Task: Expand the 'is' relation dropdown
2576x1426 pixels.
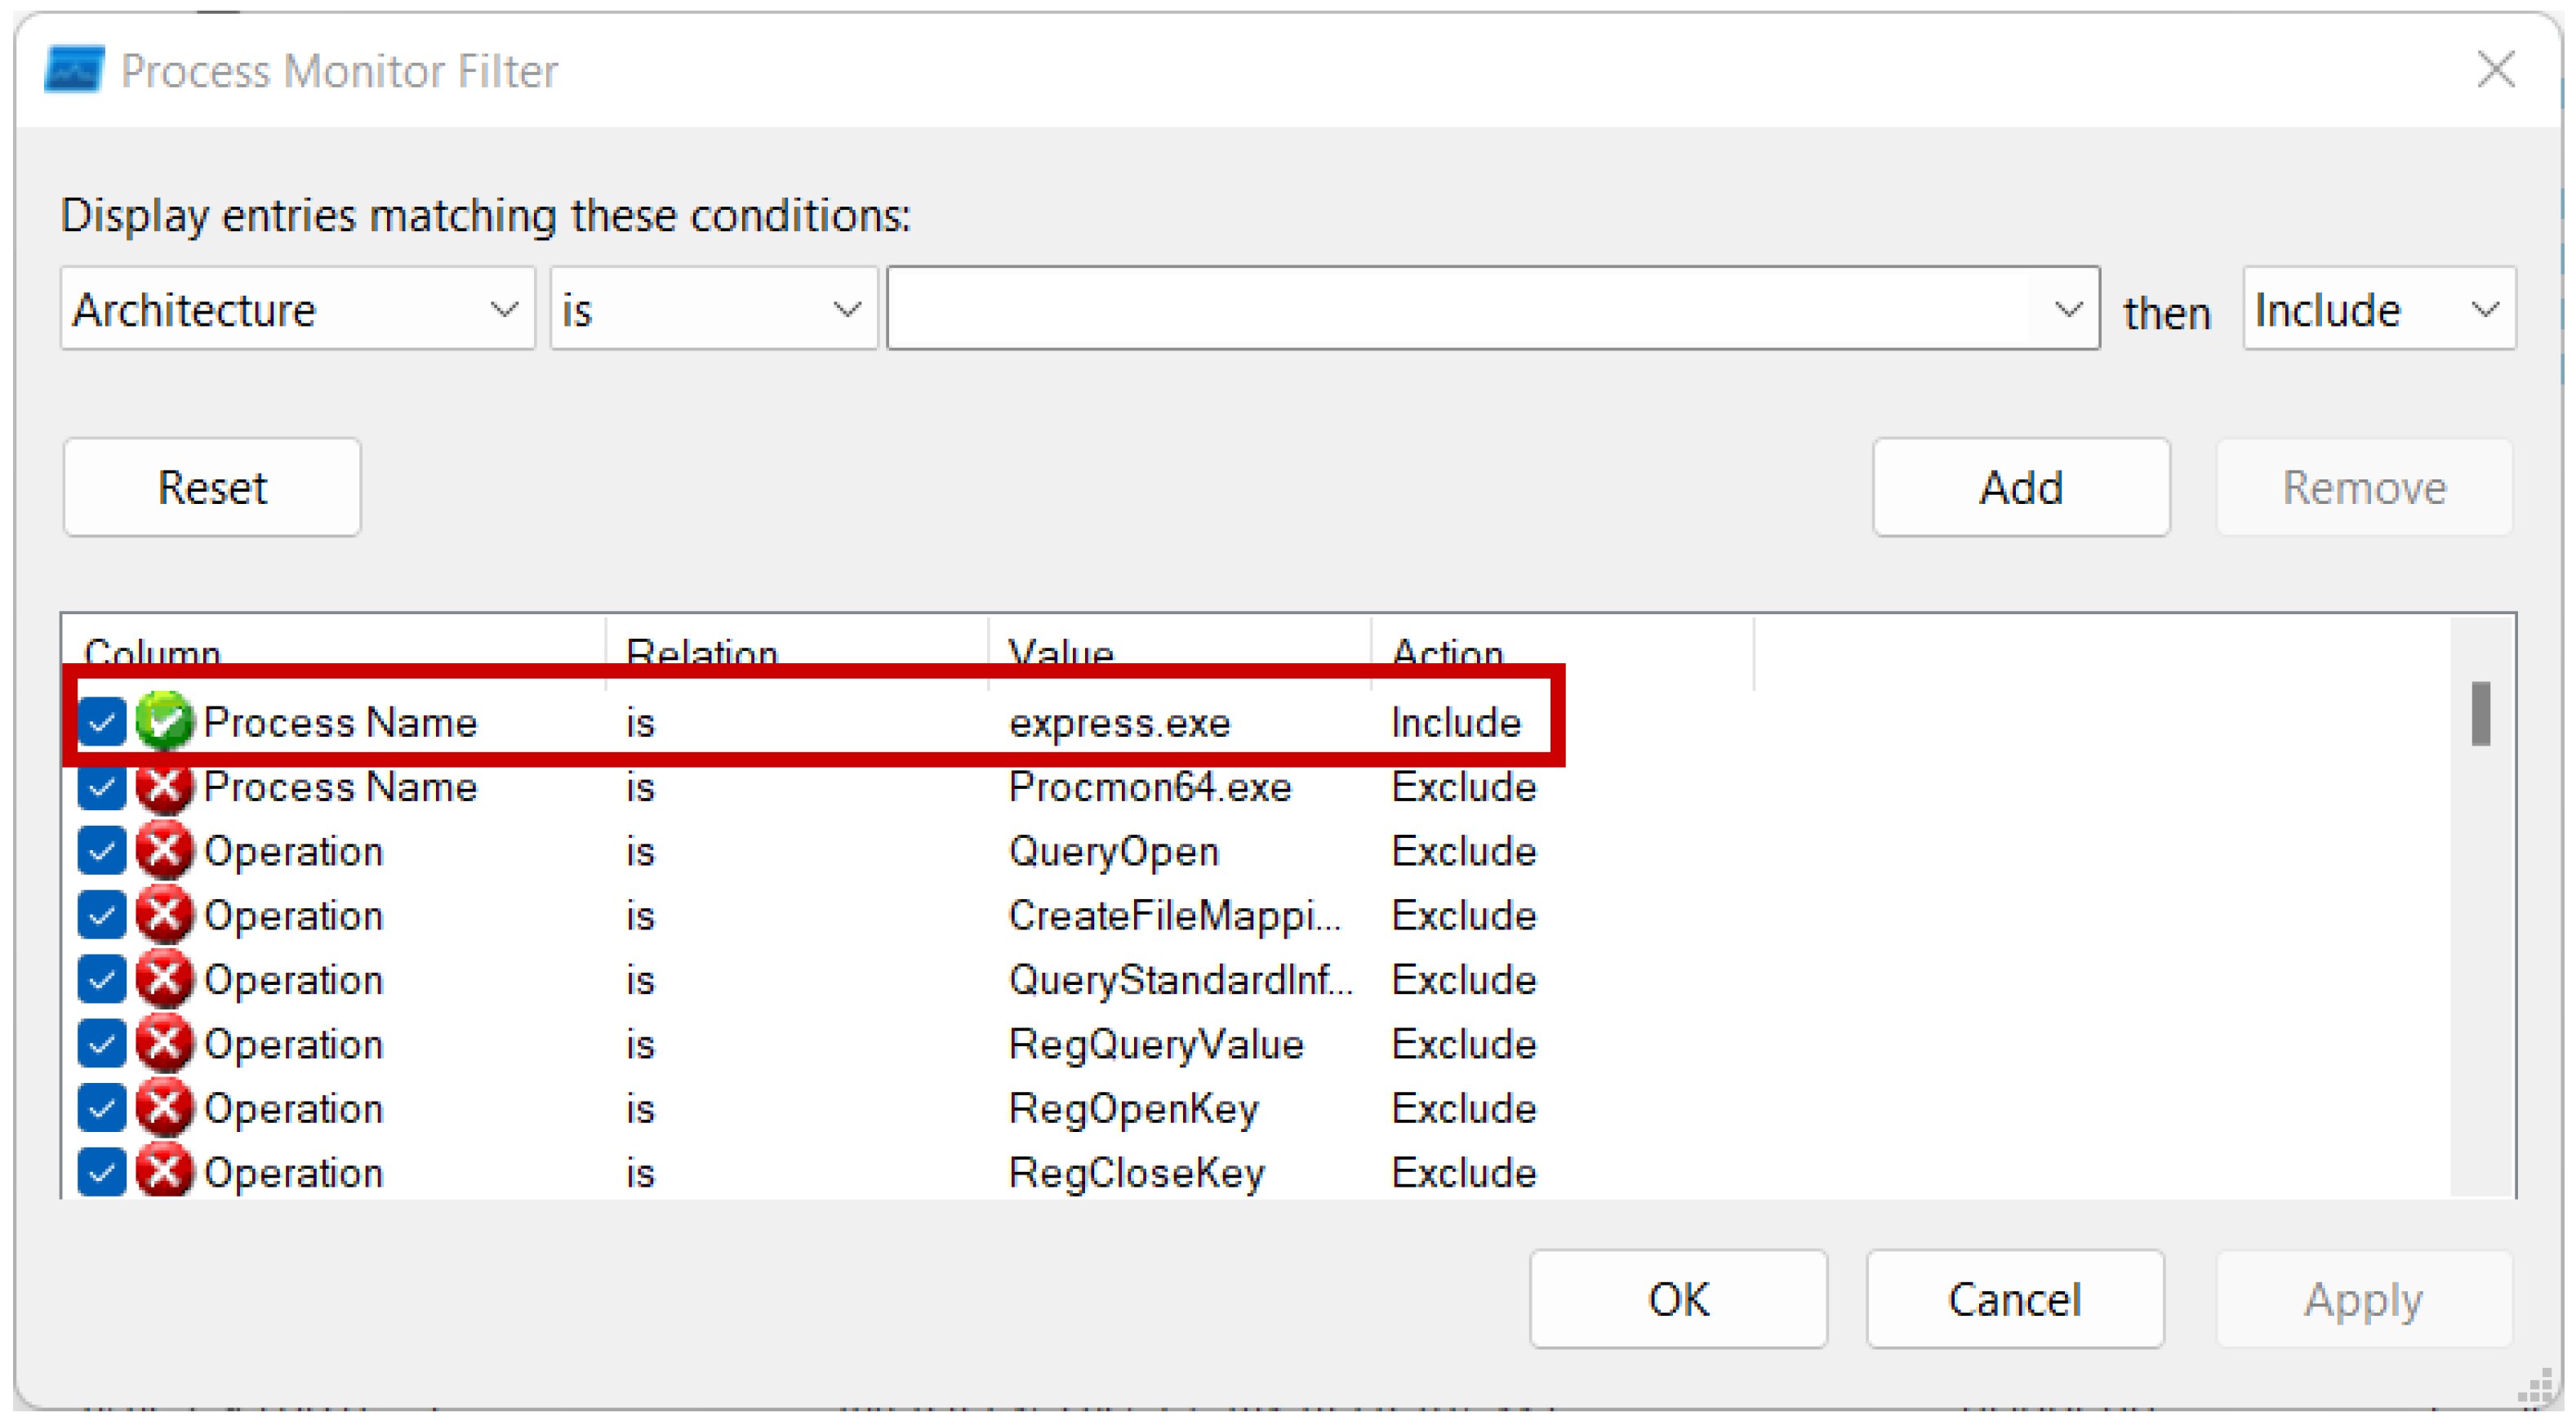Action: (712, 309)
